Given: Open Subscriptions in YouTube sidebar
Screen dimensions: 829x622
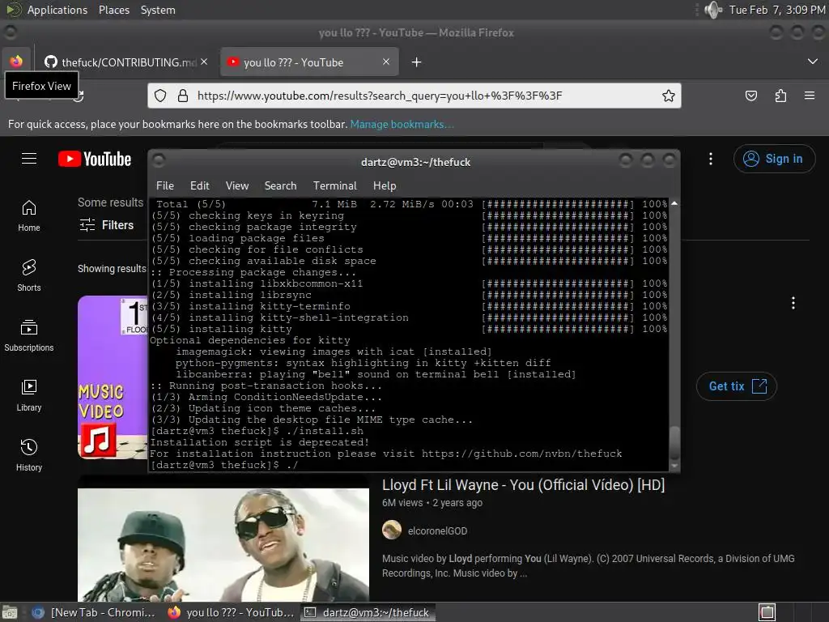Looking at the screenshot, I should point(29,336).
